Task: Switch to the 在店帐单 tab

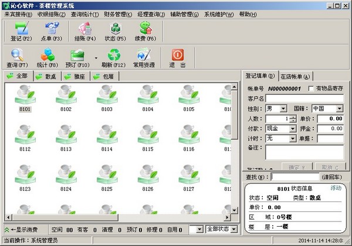Action: (295, 76)
